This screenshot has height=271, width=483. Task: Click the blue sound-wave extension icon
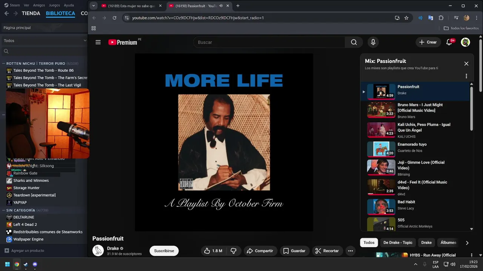point(420,18)
